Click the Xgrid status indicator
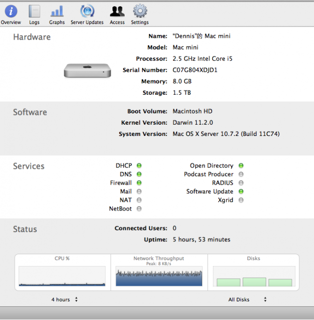This screenshot has width=314, height=320. [x=241, y=200]
